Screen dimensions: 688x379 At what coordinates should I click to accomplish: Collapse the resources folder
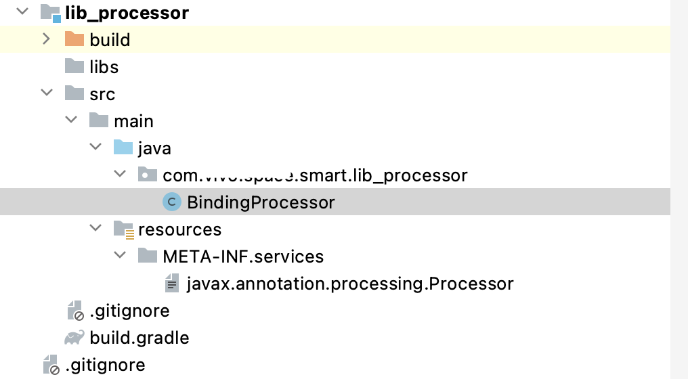pos(95,228)
